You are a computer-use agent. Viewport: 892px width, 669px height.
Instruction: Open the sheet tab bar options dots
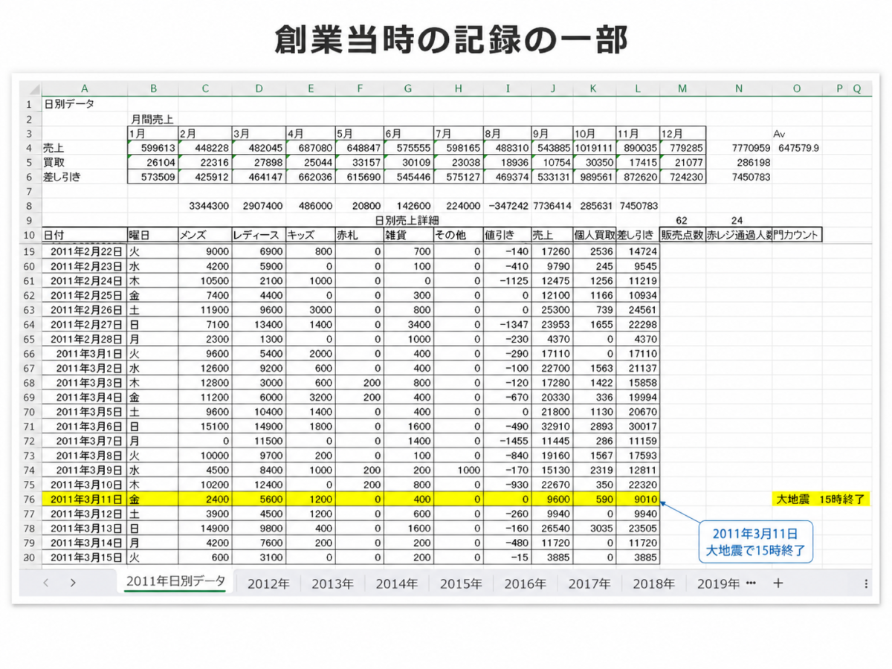point(866,584)
